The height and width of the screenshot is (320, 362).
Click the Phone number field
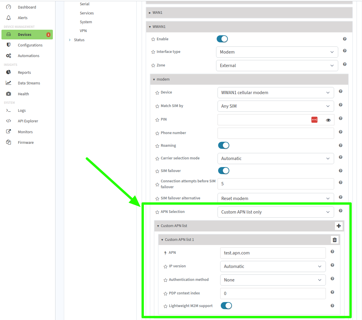(276, 133)
